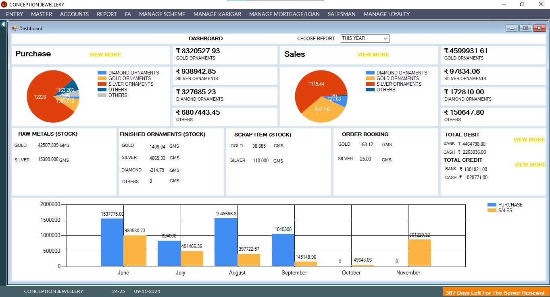Click the June sales bar 993580.73

135,251
